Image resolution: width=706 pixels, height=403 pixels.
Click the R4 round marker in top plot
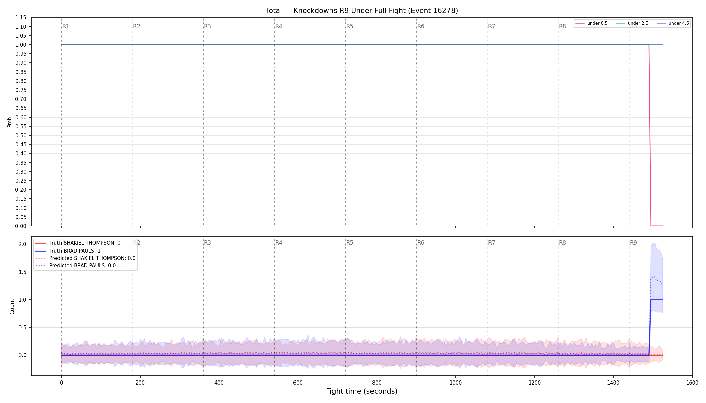pyautogui.click(x=279, y=26)
